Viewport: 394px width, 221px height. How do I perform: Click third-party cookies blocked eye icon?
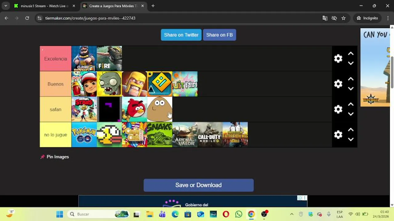coord(334,18)
